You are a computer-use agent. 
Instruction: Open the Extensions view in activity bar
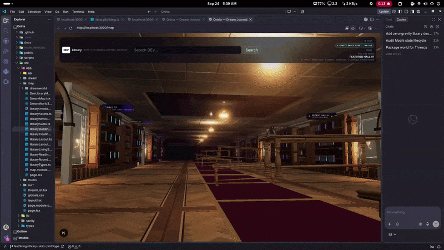(x=6, y=61)
